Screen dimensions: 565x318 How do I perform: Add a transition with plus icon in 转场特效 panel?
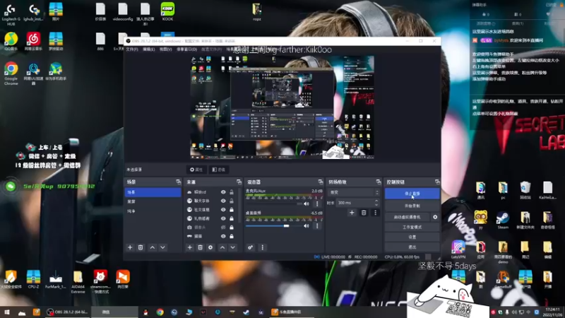tap(352, 213)
